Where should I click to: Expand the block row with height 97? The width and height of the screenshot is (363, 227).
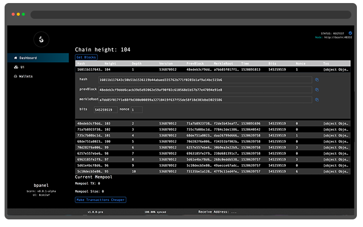tap(213, 159)
